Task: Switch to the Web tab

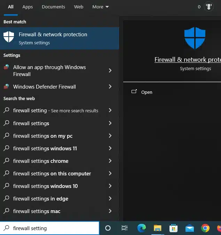Action: pyautogui.click(x=79, y=7)
